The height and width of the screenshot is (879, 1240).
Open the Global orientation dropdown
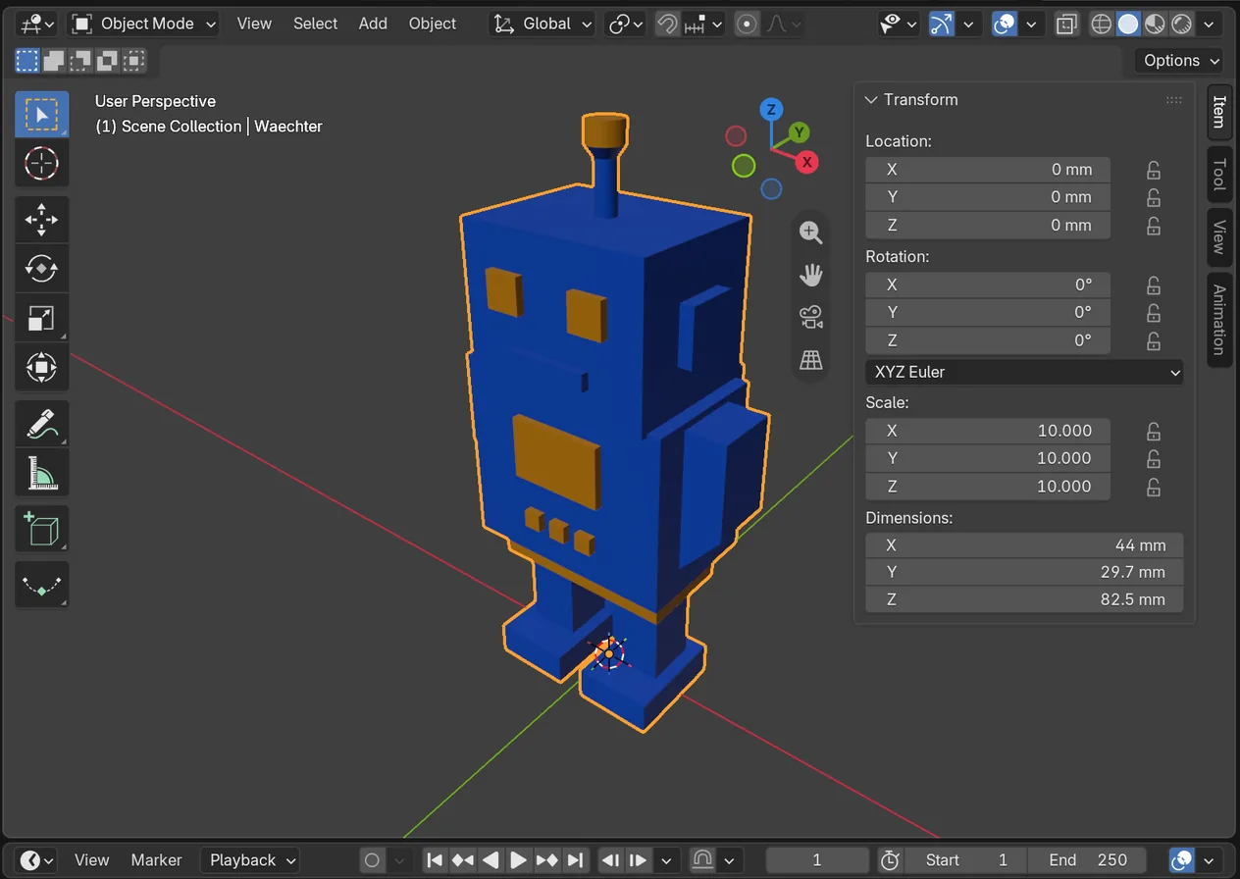542,24
